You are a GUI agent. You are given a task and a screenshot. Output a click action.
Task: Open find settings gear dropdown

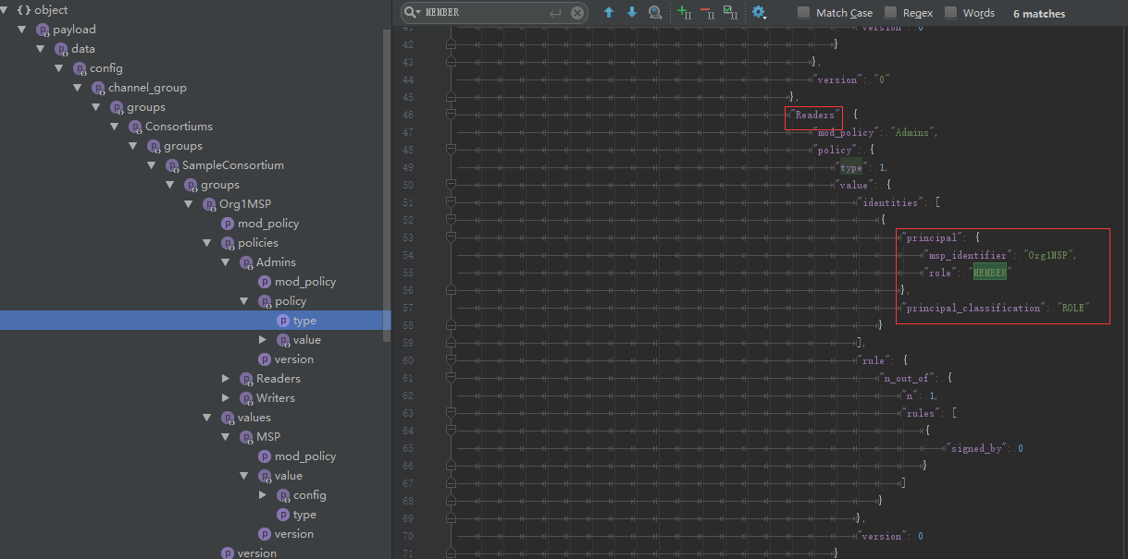click(760, 13)
